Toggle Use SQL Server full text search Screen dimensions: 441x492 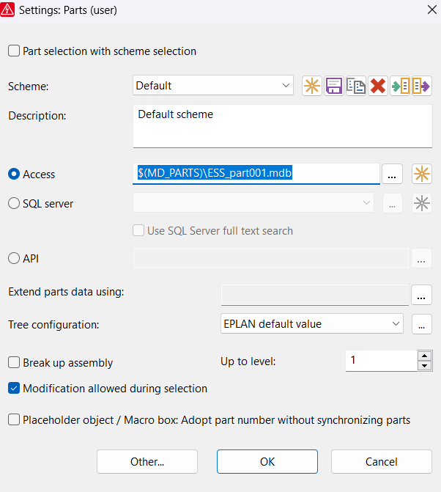(x=138, y=231)
